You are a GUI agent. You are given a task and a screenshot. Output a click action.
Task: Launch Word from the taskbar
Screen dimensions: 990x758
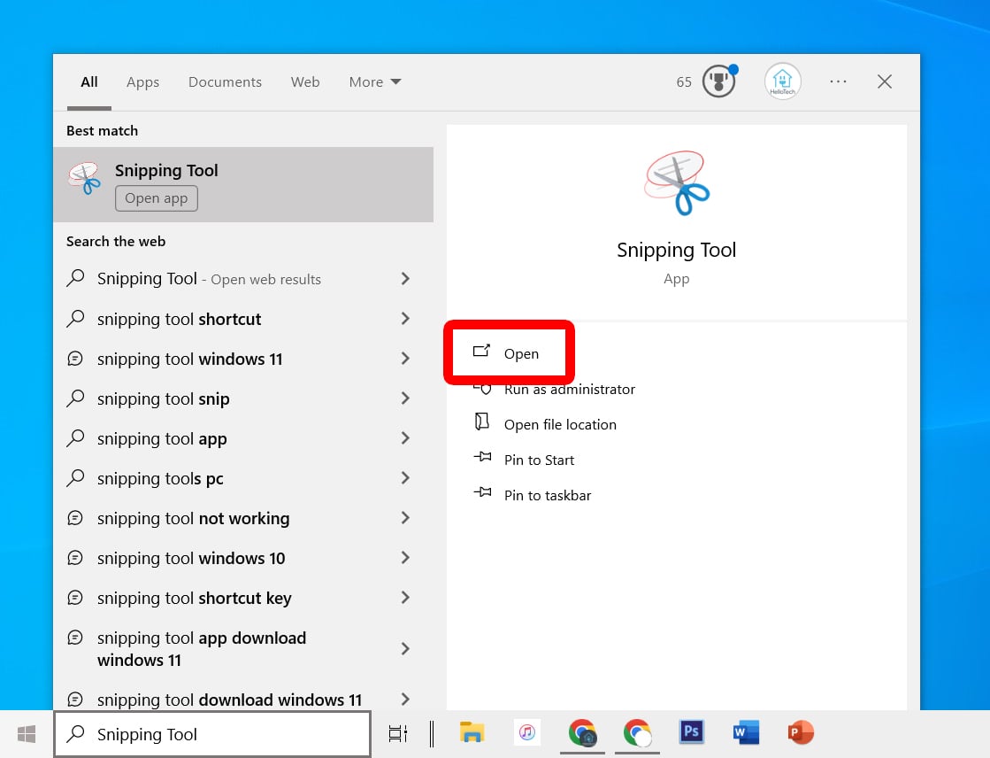click(x=746, y=733)
